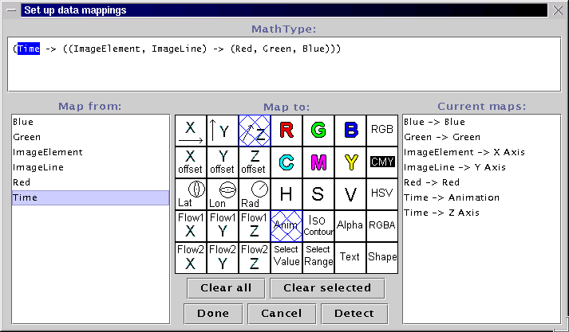Screen dimensions: 569x332
Task: Choose the Cyan (C) icon
Action: click(x=286, y=162)
